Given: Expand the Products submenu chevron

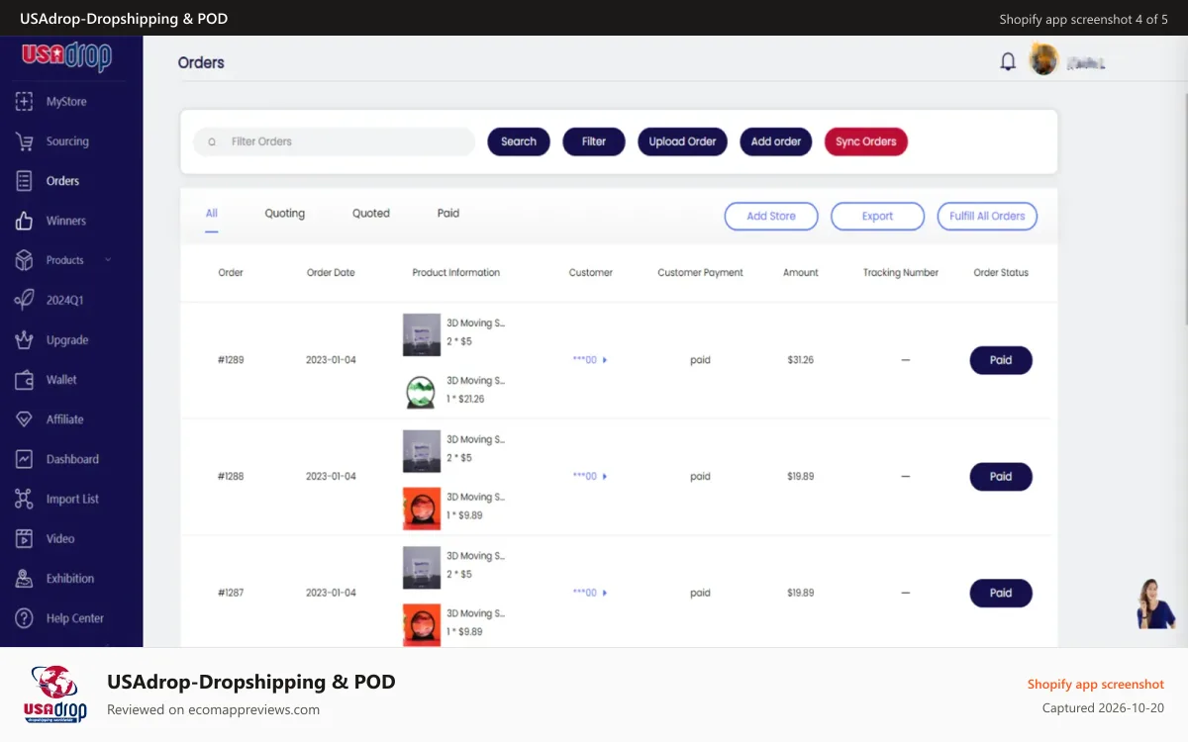Looking at the screenshot, I should point(108,260).
